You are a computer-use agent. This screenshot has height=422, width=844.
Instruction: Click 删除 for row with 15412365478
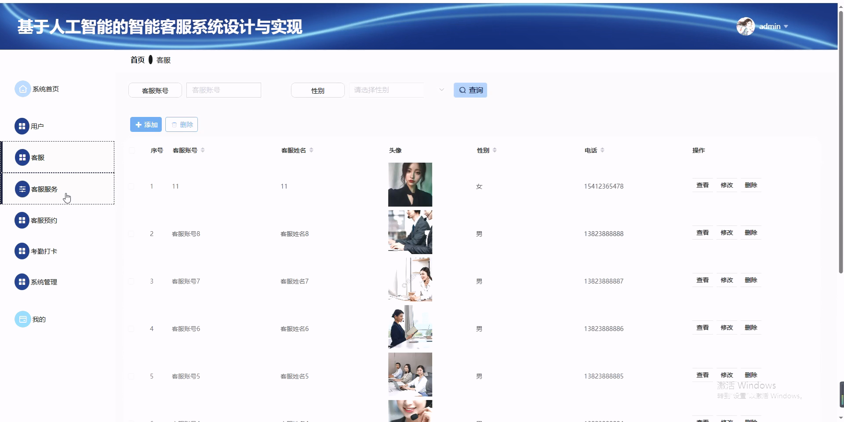click(x=751, y=186)
